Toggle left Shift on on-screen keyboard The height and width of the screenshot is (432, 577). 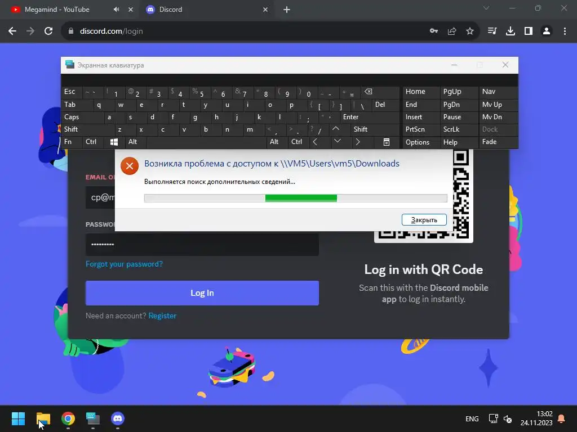pos(87,129)
